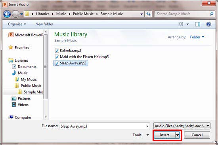
Task: Open Music library in navigation pane
Action: 20,73
